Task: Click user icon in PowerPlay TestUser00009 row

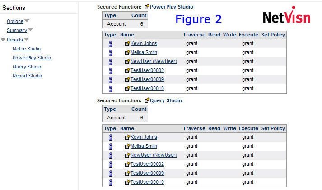Action: click(x=111, y=80)
